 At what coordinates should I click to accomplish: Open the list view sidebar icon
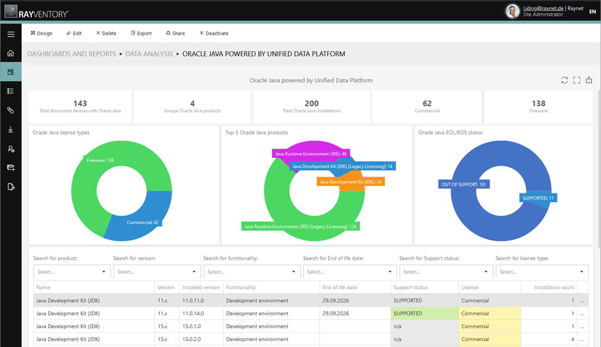pyautogui.click(x=10, y=92)
